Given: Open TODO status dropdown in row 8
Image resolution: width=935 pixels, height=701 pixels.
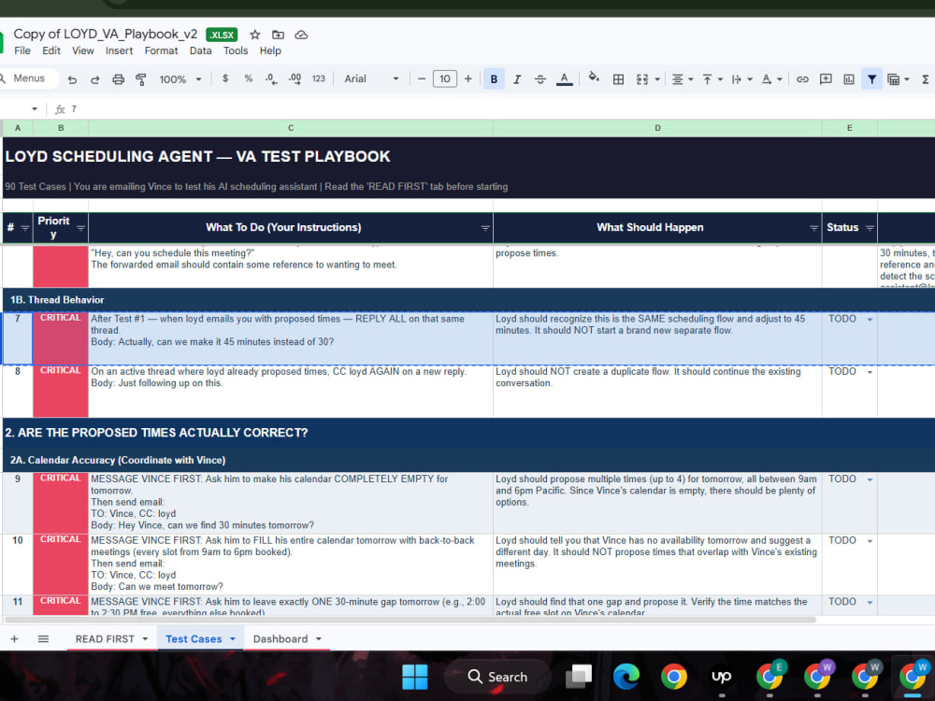Looking at the screenshot, I should pyautogui.click(x=870, y=372).
